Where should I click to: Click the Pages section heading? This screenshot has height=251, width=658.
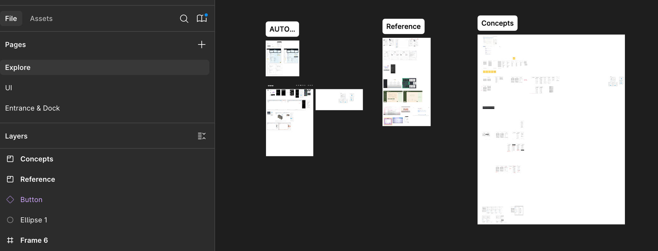point(16,44)
